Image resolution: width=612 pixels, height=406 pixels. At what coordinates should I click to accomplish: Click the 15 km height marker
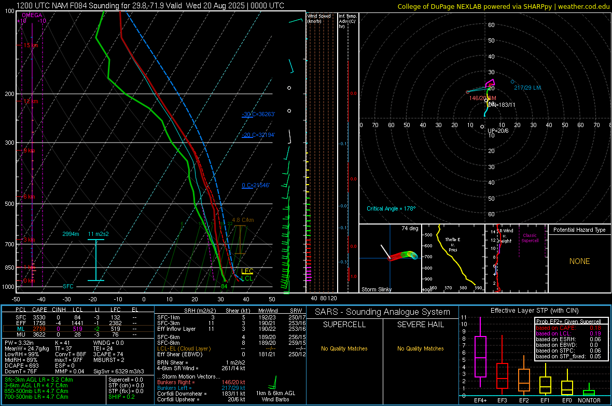[x=31, y=45]
